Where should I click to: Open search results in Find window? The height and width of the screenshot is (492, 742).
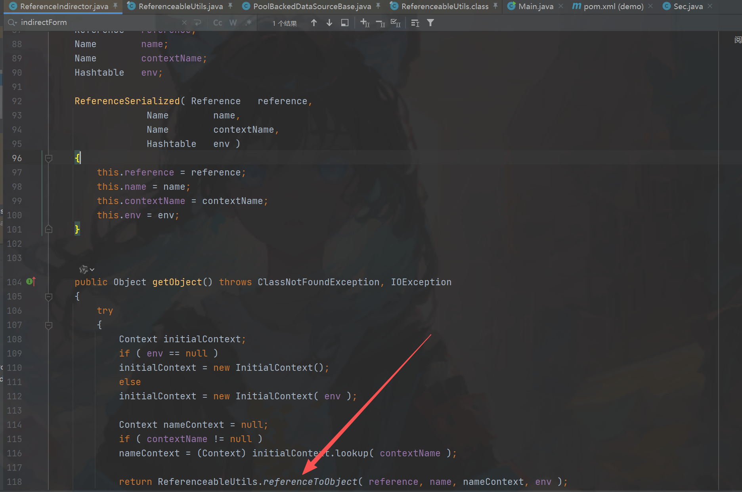pos(345,23)
